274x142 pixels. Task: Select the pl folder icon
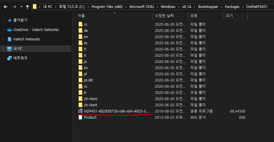(80, 74)
